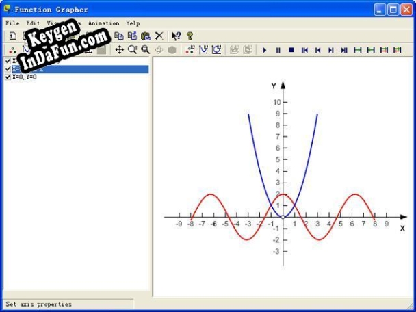416x312 pixels.
Task: Open the File menu
Action: point(12,23)
